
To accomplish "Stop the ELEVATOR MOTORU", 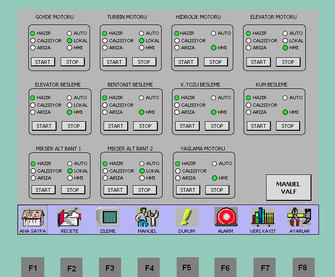I will coord(288,62).
